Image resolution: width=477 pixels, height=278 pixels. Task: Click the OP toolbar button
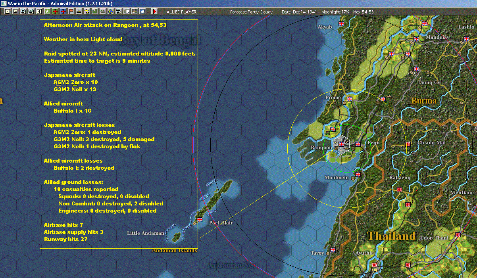127,12
